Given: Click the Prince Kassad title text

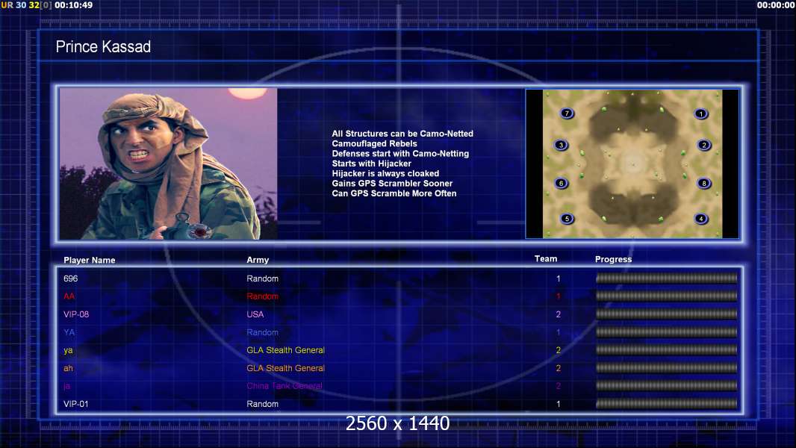Looking at the screenshot, I should (103, 47).
